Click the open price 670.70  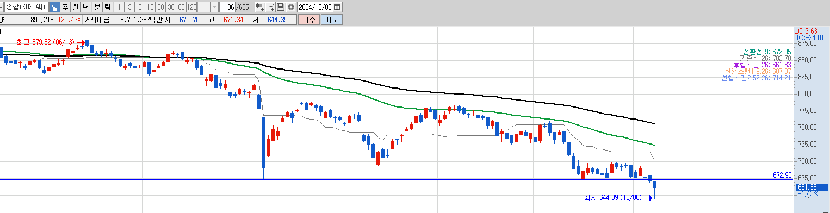coord(189,20)
